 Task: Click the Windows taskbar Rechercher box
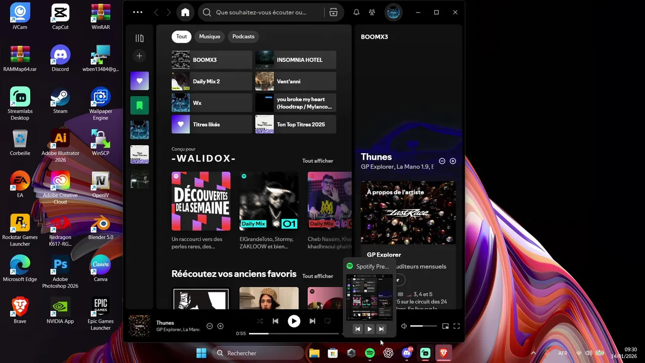(x=259, y=353)
